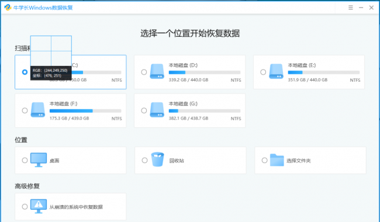This screenshot has width=380, height=222.
Task: Click NTFS label on the G: drive card
Action: (236, 119)
